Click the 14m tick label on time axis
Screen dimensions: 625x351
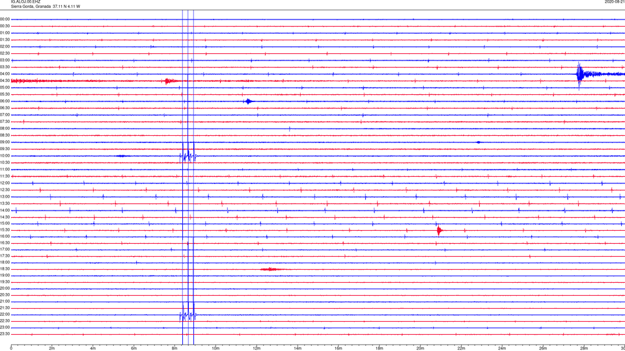coord(298,348)
